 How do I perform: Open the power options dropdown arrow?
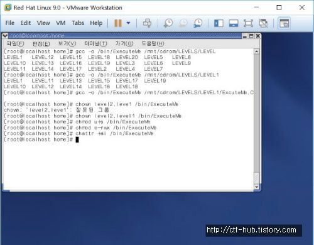(x=128, y=23)
